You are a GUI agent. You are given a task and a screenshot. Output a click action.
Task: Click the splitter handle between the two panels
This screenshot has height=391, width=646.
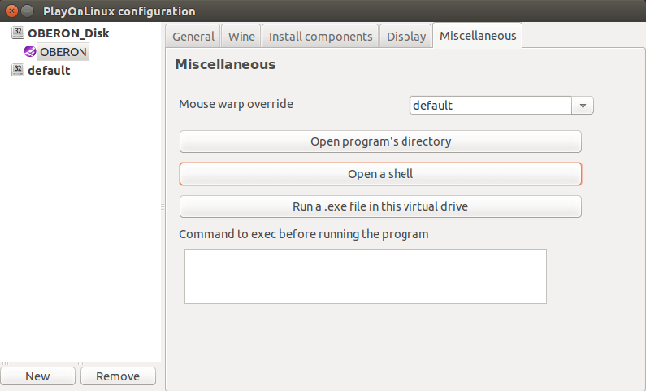pos(163,208)
